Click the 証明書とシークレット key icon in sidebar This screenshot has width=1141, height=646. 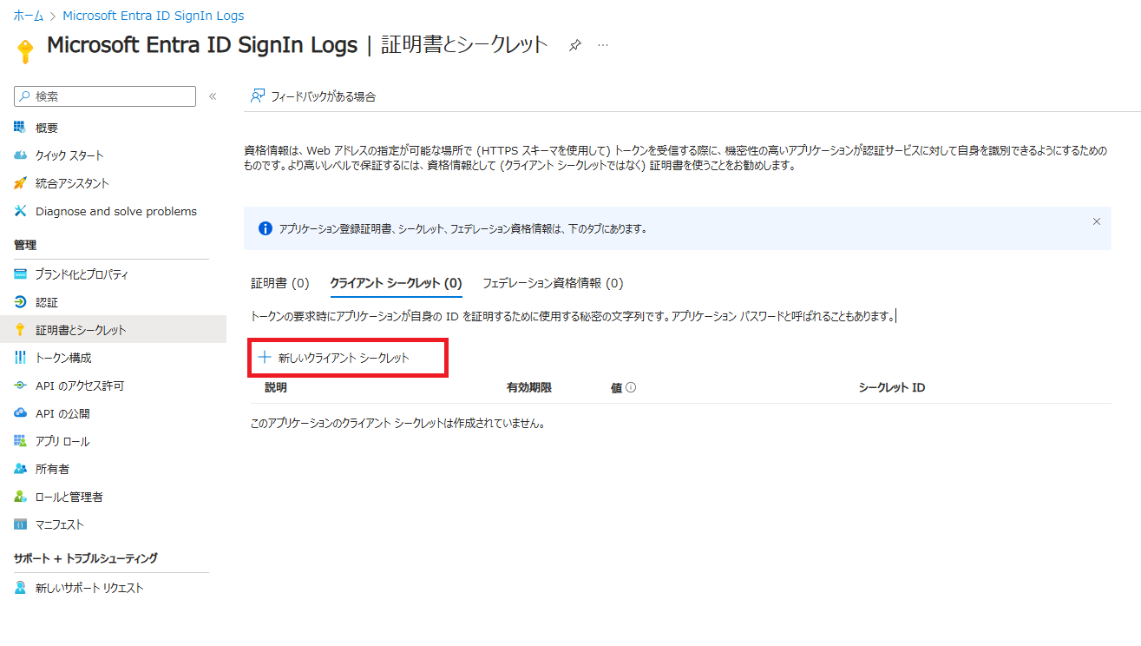click(x=20, y=330)
